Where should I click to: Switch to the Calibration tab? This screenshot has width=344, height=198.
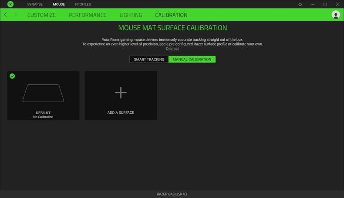(x=171, y=15)
